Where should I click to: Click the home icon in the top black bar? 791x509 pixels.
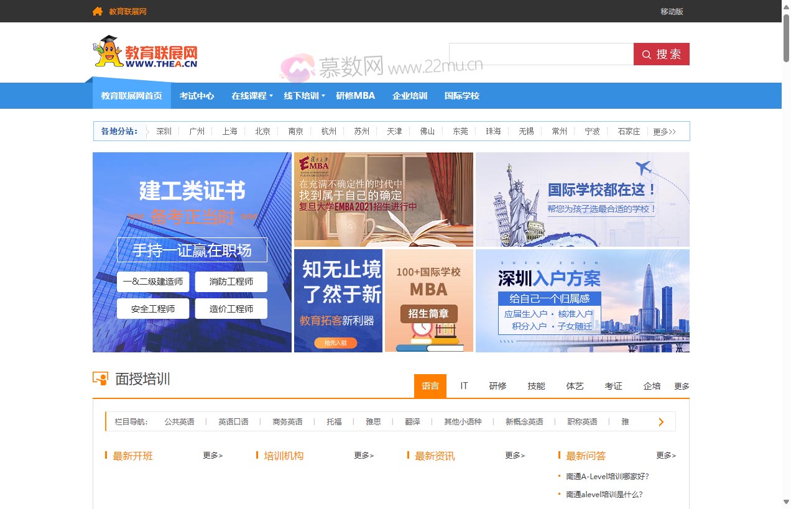point(96,11)
